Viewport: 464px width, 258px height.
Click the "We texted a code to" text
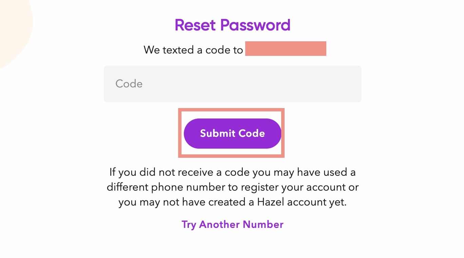(193, 50)
